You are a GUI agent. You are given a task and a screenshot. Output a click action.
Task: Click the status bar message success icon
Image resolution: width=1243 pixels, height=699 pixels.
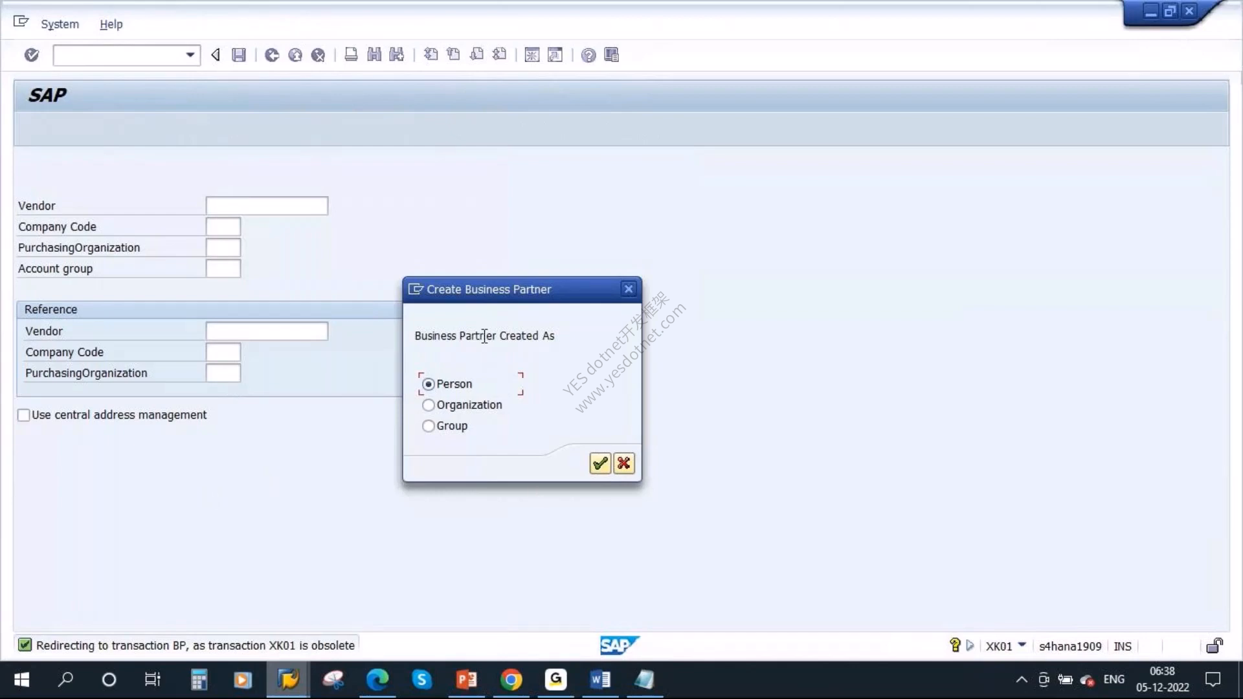pos(25,645)
